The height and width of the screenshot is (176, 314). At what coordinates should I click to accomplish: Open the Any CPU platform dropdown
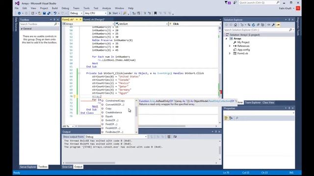95,13
